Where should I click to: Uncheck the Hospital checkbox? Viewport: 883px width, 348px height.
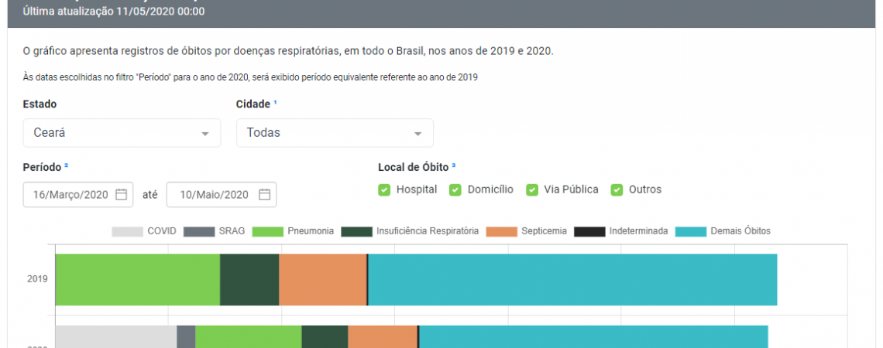[x=384, y=189]
